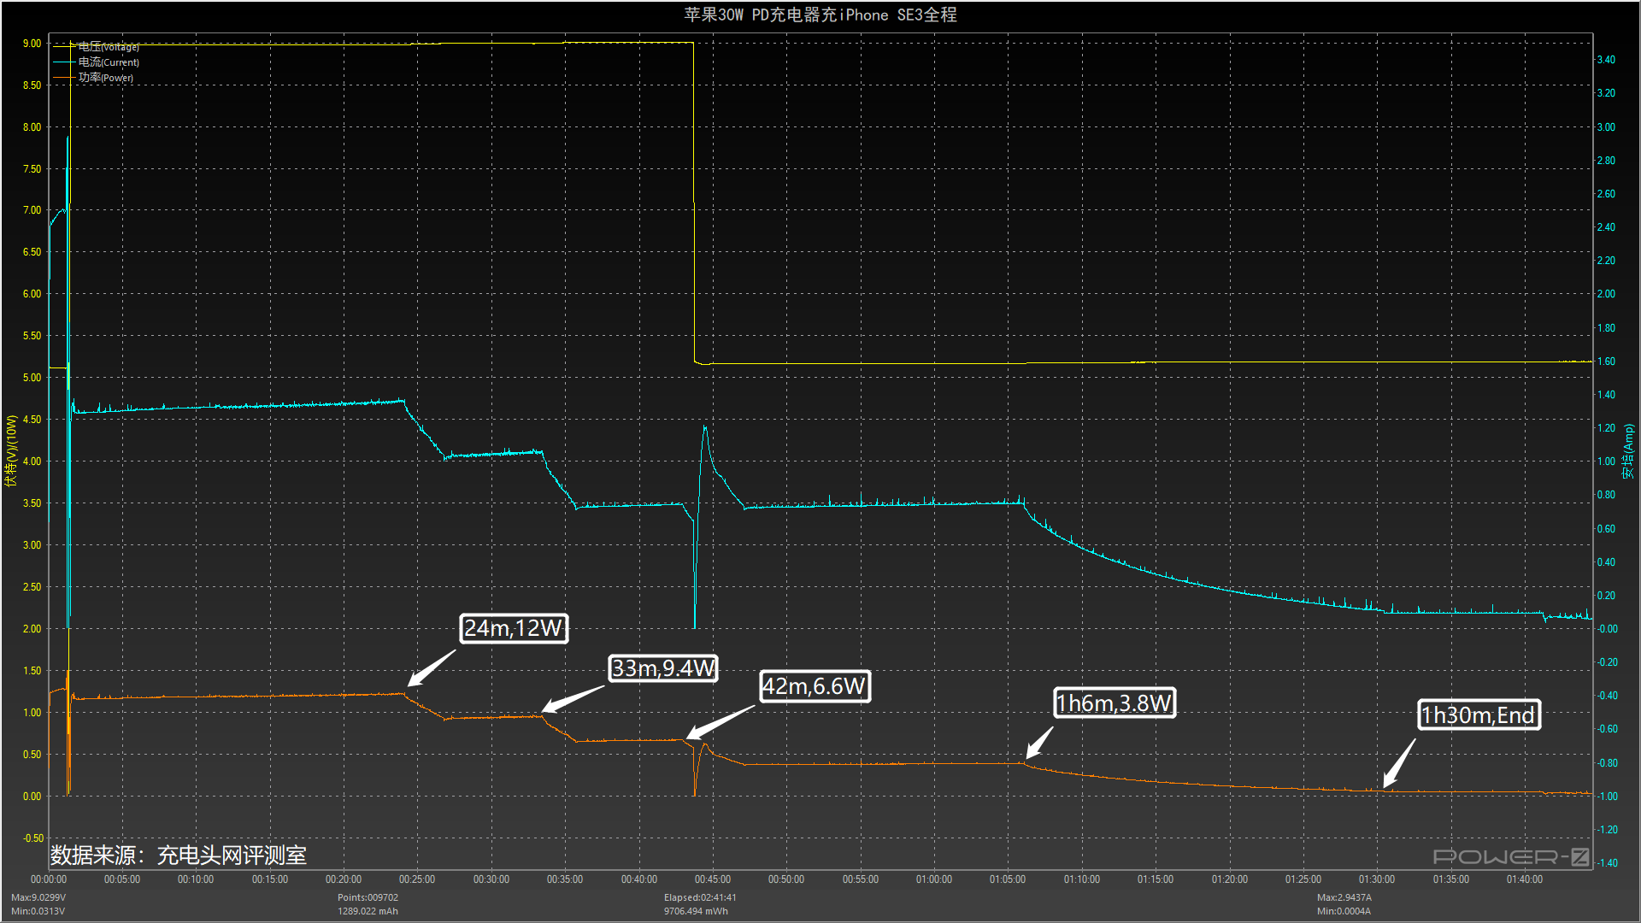Click the 01:00:00 time axis label

tap(934, 879)
